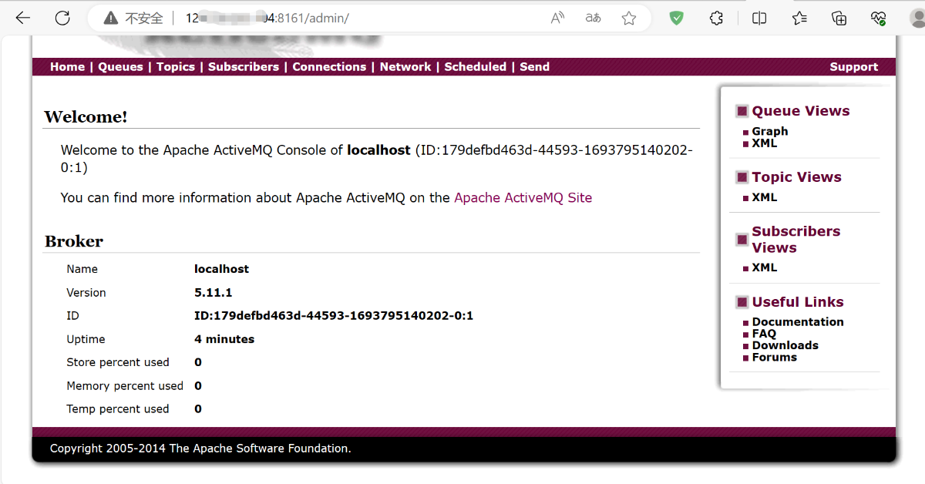Reload the page with the refresh icon

pos(62,18)
